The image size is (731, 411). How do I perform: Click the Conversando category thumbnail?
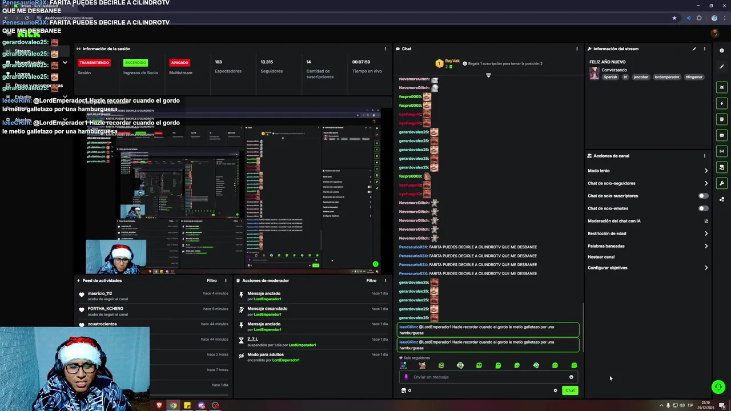(x=595, y=73)
